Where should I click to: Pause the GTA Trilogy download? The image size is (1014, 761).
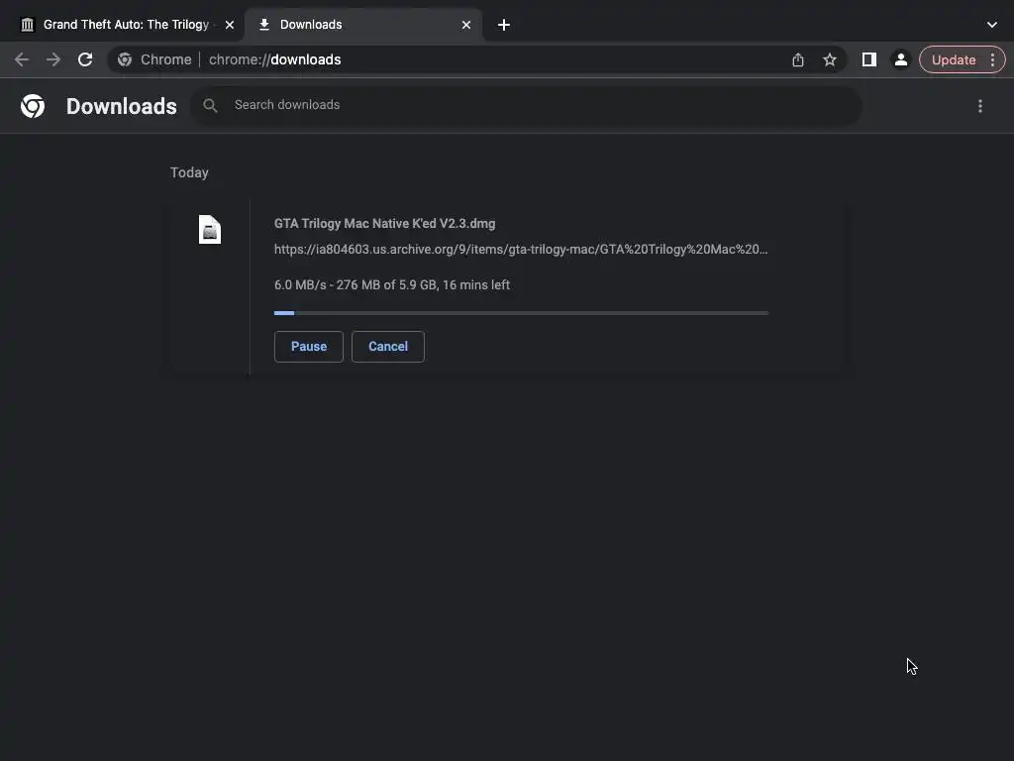(x=309, y=346)
